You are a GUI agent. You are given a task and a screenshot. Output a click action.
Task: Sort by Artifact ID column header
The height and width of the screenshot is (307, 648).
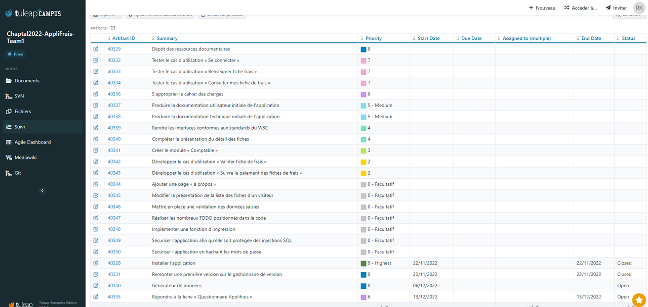124,38
